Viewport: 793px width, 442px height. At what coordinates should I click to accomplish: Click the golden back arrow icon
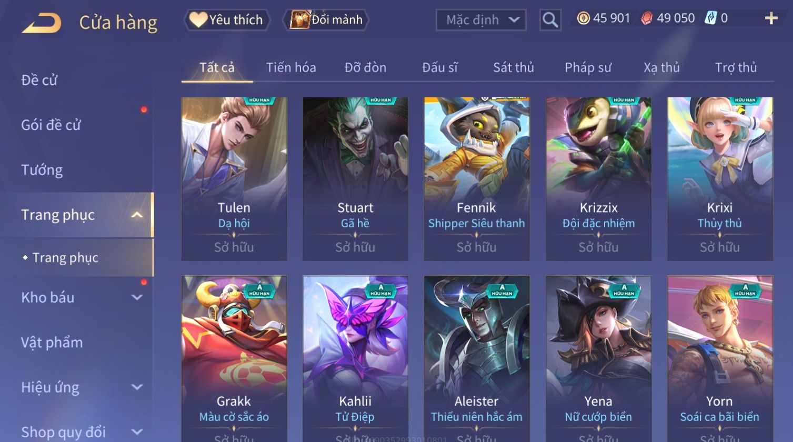point(42,23)
